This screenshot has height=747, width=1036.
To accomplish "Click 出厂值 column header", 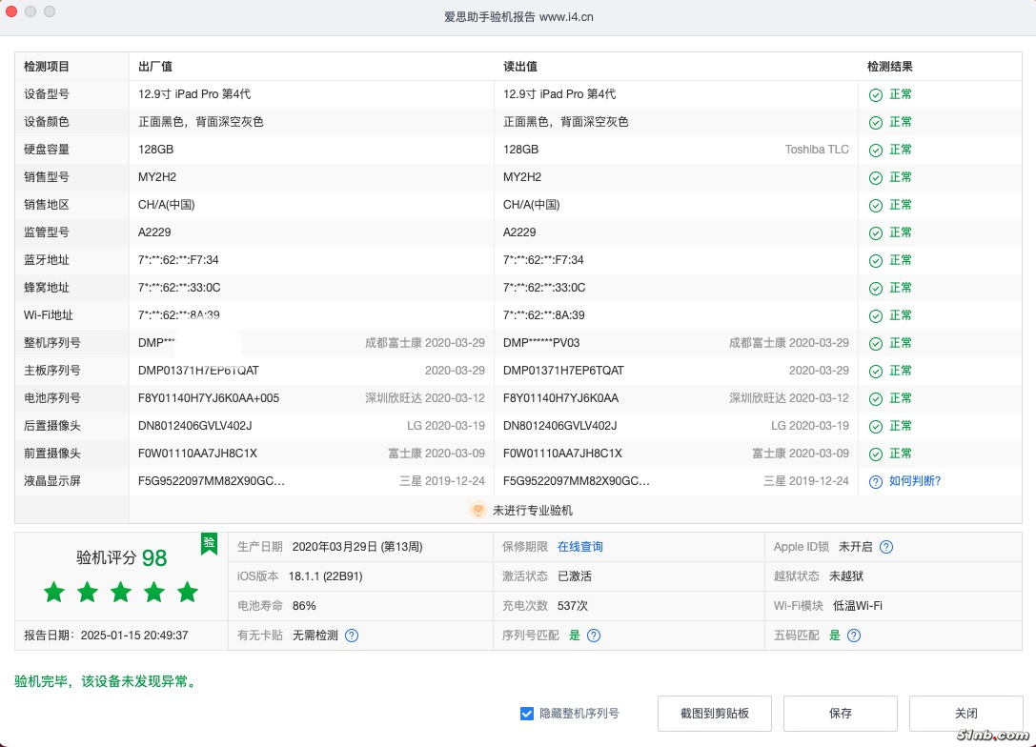I will click(154, 67).
